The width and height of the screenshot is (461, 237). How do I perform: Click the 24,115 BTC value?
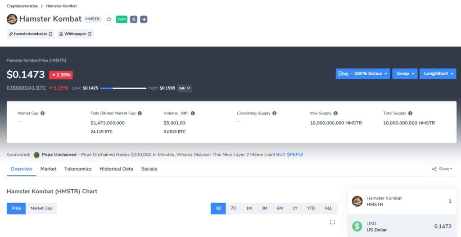coord(101,132)
